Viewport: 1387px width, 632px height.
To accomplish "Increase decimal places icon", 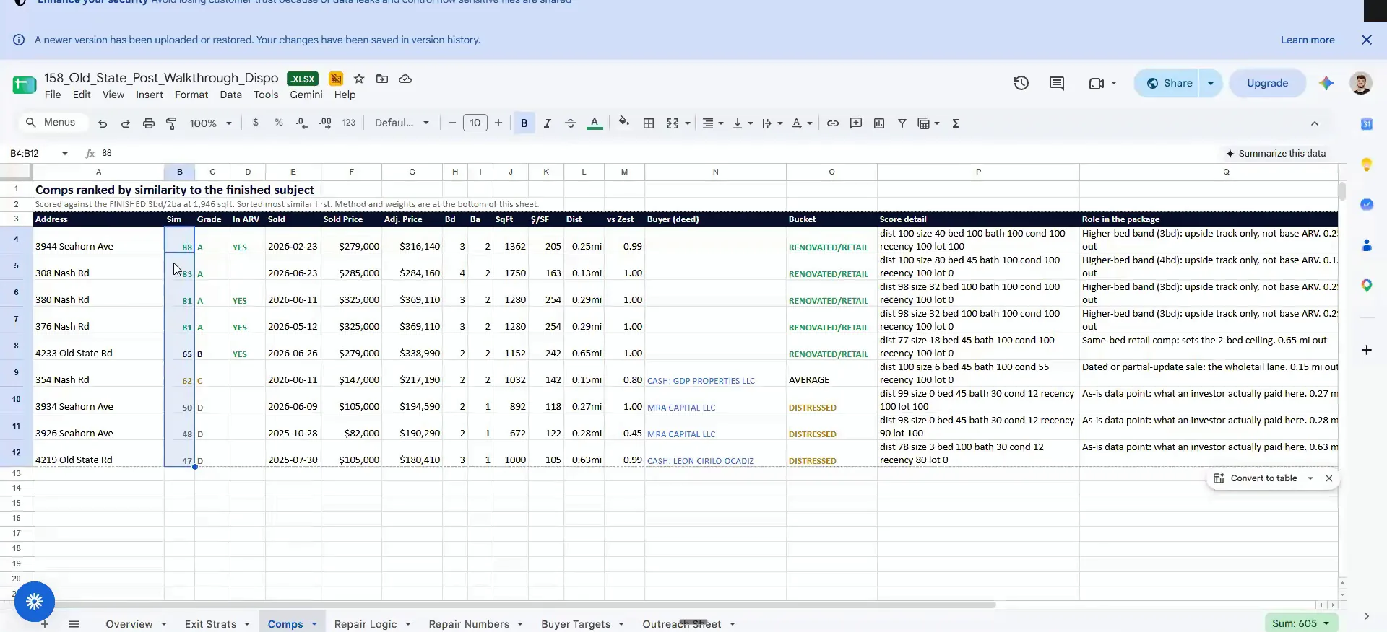I will (325, 123).
